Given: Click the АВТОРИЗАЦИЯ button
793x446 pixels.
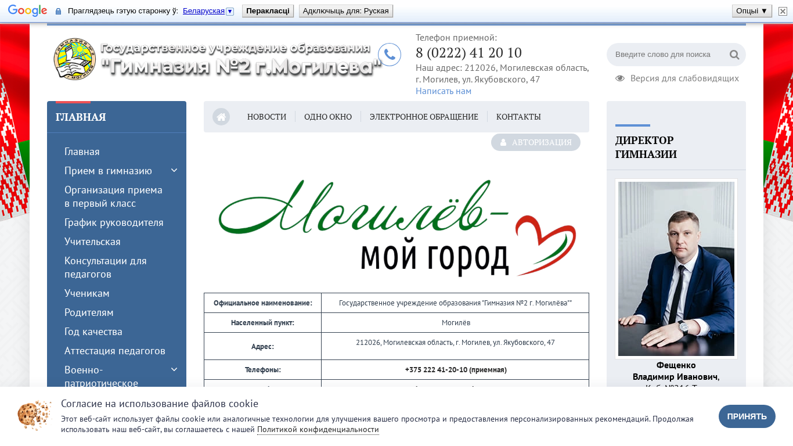Looking at the screenshot, I should [536, 142].
